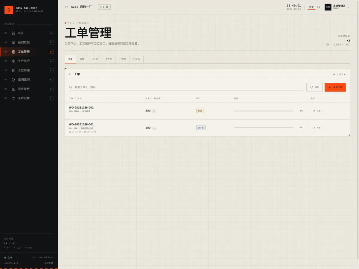
Task: Click the 共 2 张工单 count label
Action: 339,74
